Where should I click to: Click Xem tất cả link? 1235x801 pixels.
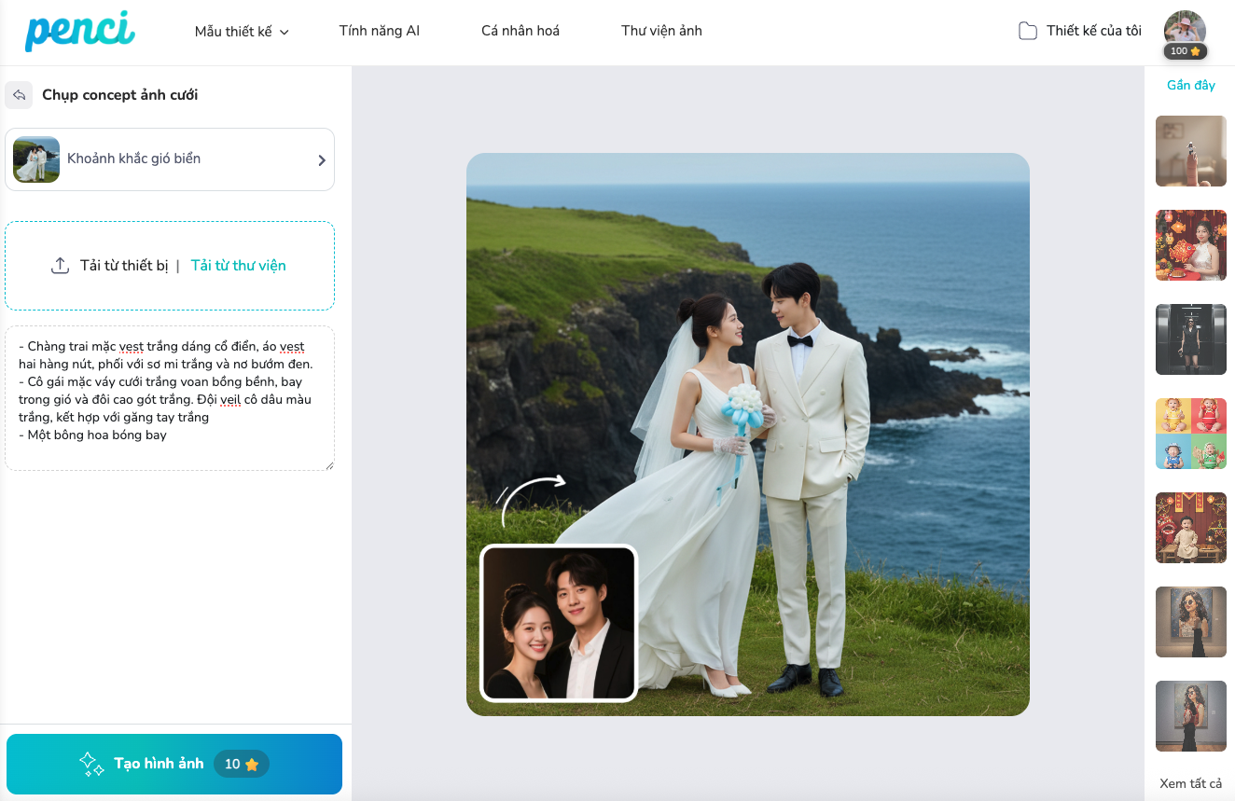(1190, 783)
